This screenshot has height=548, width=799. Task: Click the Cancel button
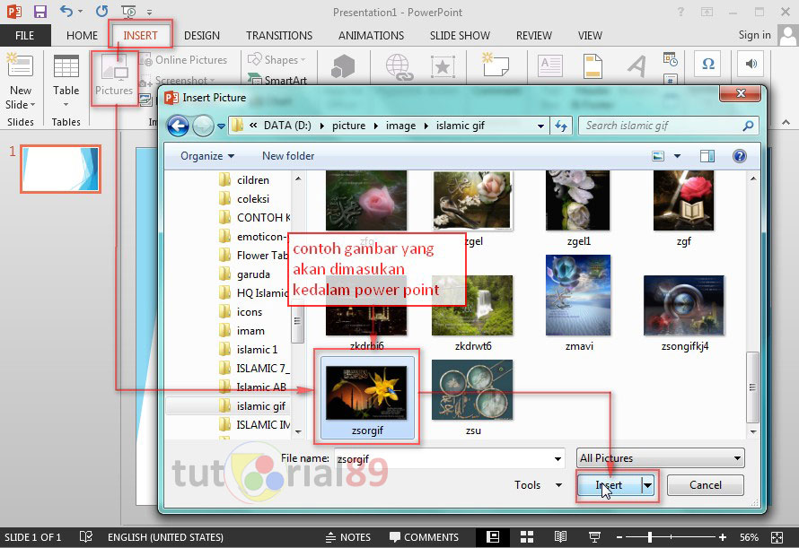coord(706,485)
